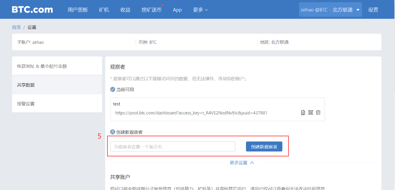Viewport: 395px width, 190px height.
Task: Collapse the 更多设置 expander
Action: coord(242,163)
